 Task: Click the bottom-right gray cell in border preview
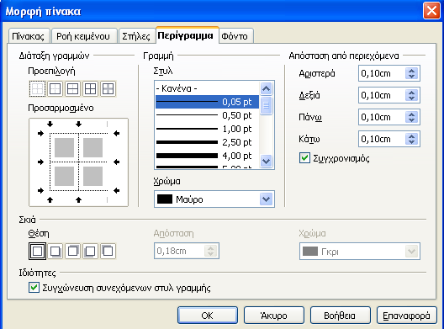92,176
